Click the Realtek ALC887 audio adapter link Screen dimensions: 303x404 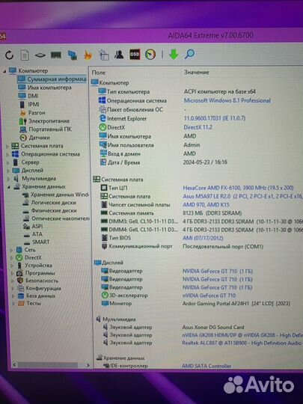242,343
